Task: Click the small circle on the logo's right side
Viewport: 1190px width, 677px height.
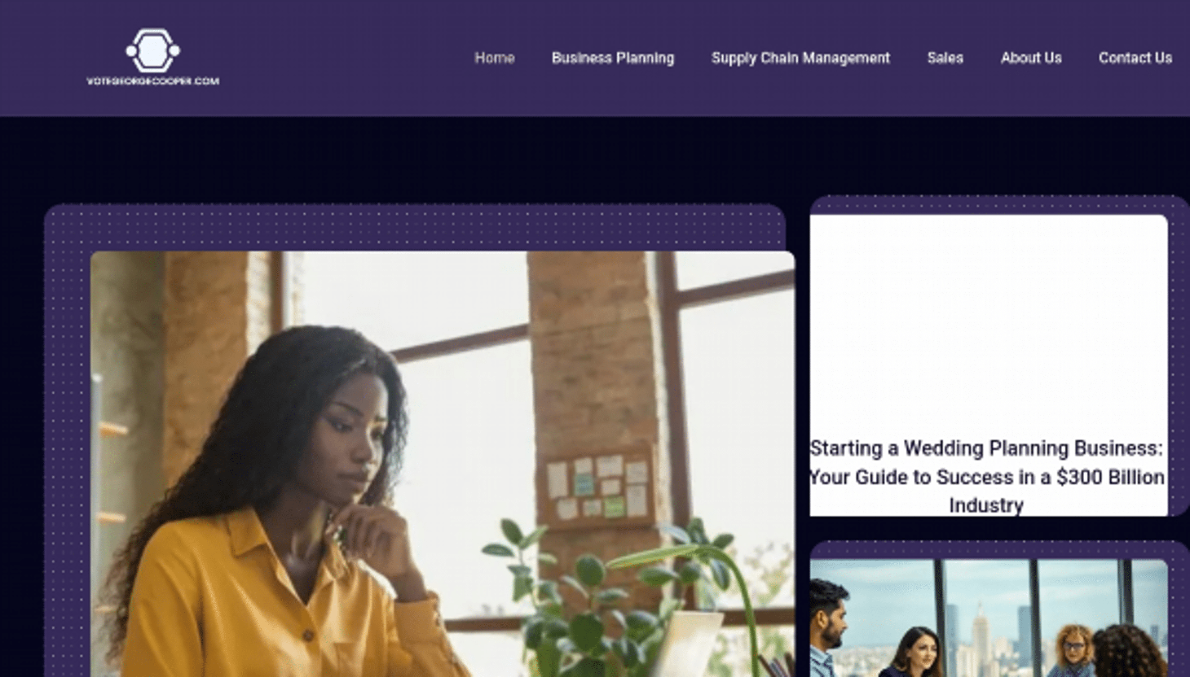Action: (x=174, y=51)
